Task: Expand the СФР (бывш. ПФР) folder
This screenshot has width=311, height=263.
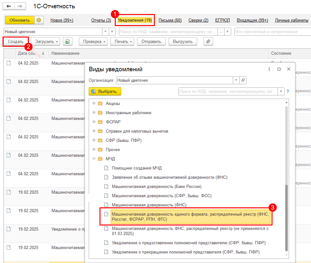Action: click(94, 140)
